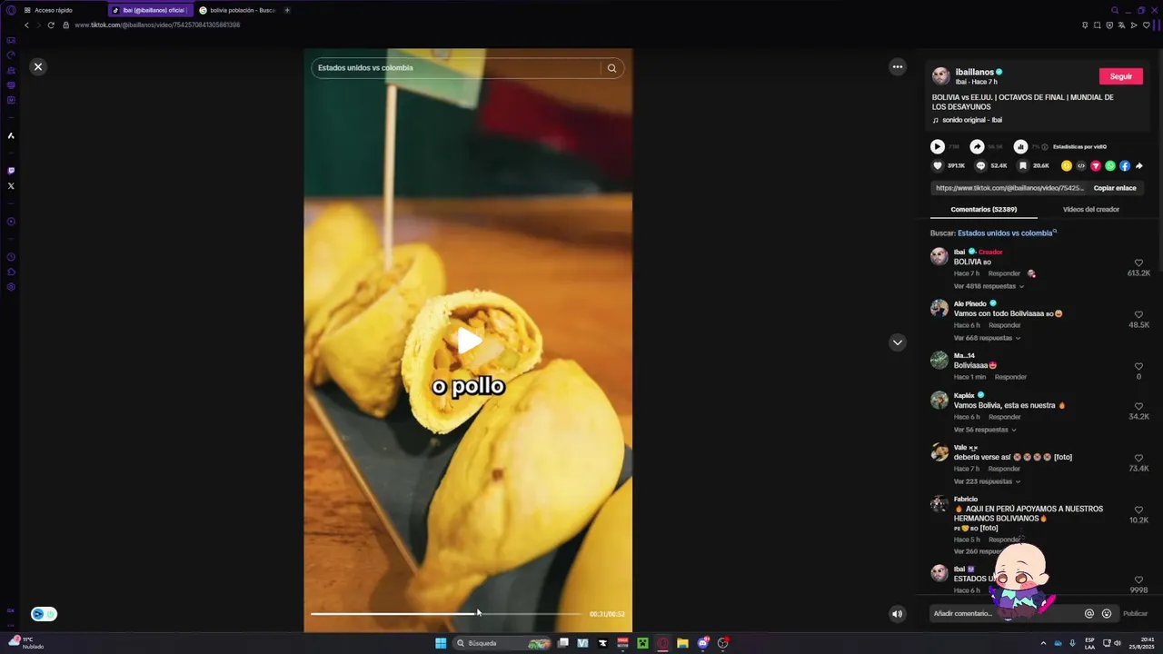Image resolution: width=1163 pixels, height=654 pixels.
Task: Click the search magnifier in video search bar
Action: (x=611, y=68)
